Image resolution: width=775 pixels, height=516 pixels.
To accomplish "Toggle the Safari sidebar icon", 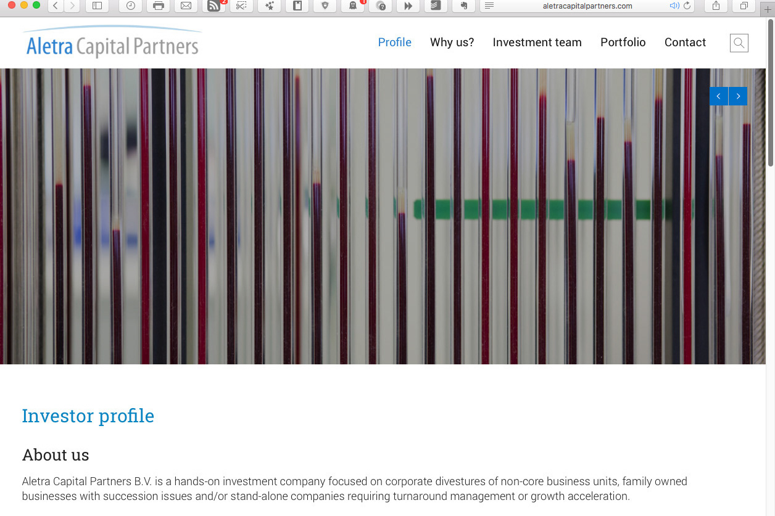I will 97,6.
